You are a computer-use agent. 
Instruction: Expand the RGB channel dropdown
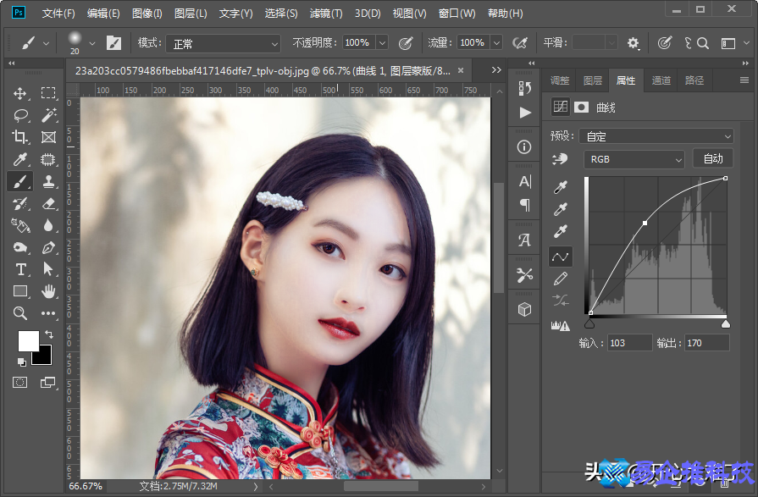pos(634,159)
